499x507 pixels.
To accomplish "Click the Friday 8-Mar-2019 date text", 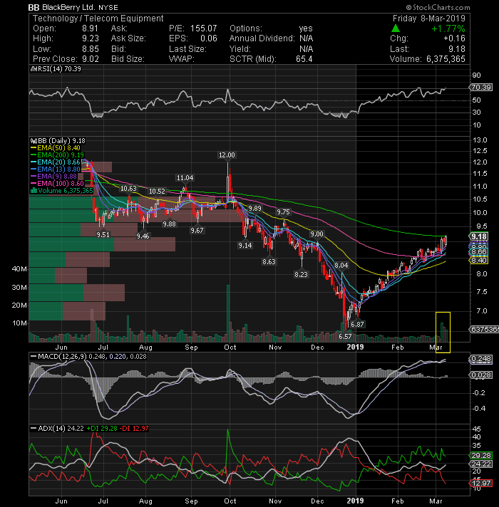I will click(x=428, y=18).
